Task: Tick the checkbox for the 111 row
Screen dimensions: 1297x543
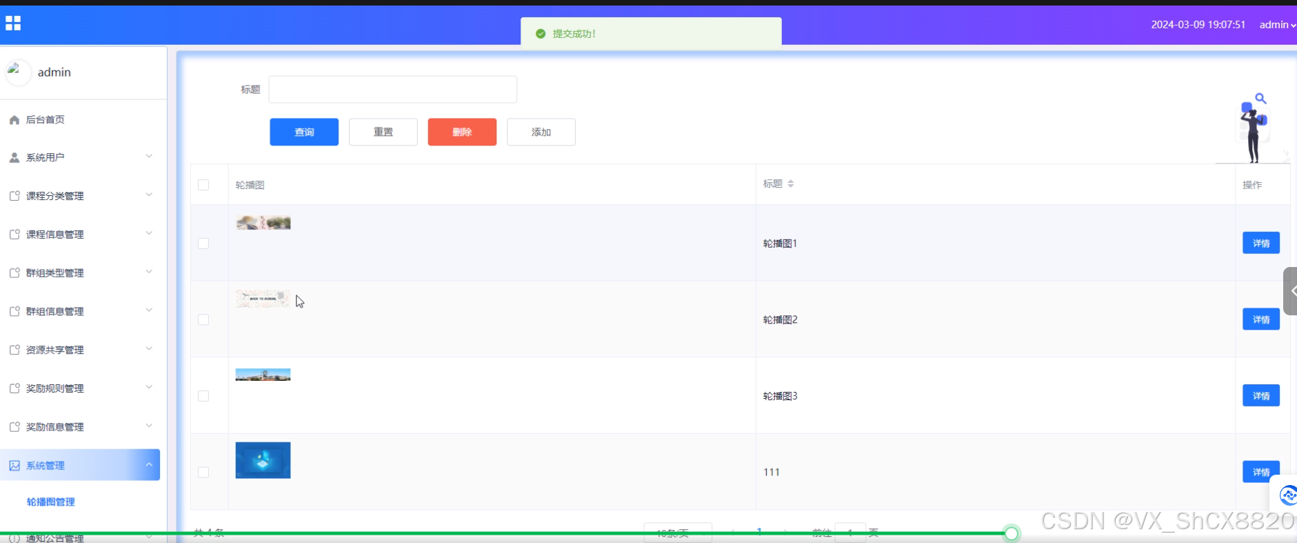Action: pos(203,473)
